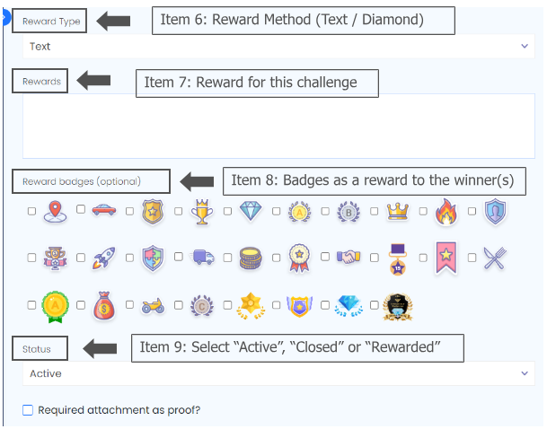Check the box beside the green A medal
Screen dimensions: 547x429
31,307
